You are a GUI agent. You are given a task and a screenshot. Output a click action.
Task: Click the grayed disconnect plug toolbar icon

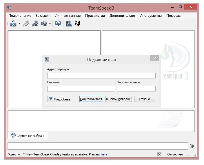(x=26, y=23)
